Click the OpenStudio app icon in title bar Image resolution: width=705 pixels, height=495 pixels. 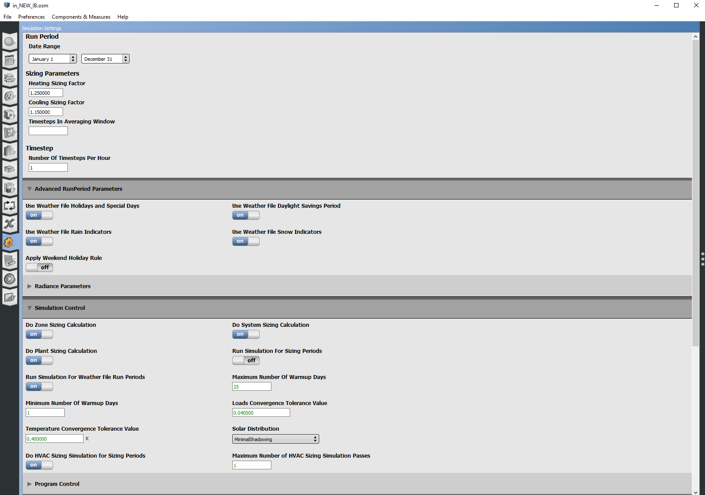pyautogui.click(x=7, y=5)
